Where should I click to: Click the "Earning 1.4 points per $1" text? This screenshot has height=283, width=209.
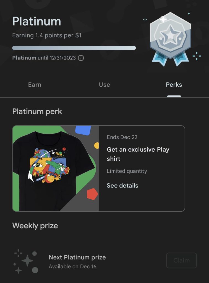click(47, 35)
